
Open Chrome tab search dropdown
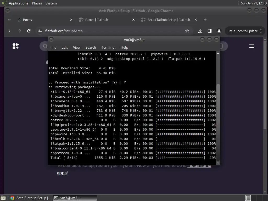[9, 20]
